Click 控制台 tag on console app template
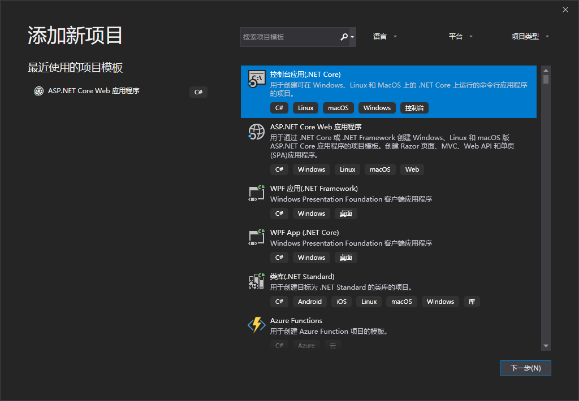Viewport: 579px width, 401px height. click(414, 108)
